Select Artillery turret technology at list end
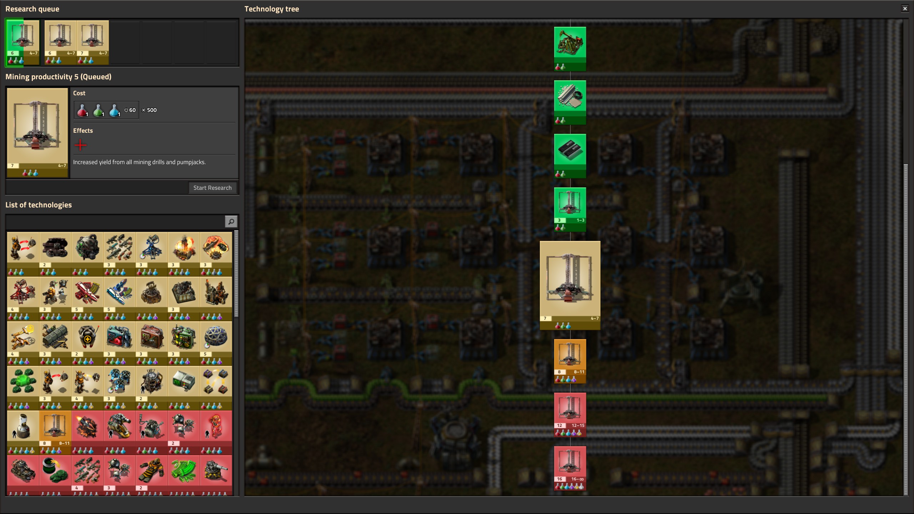Image resolution: width=914 pixels, height=514 pixels. coord(216,471)
